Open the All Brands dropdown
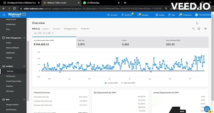Image resolution: width=214 pixels, height=113 pixels. click(86, 29)
